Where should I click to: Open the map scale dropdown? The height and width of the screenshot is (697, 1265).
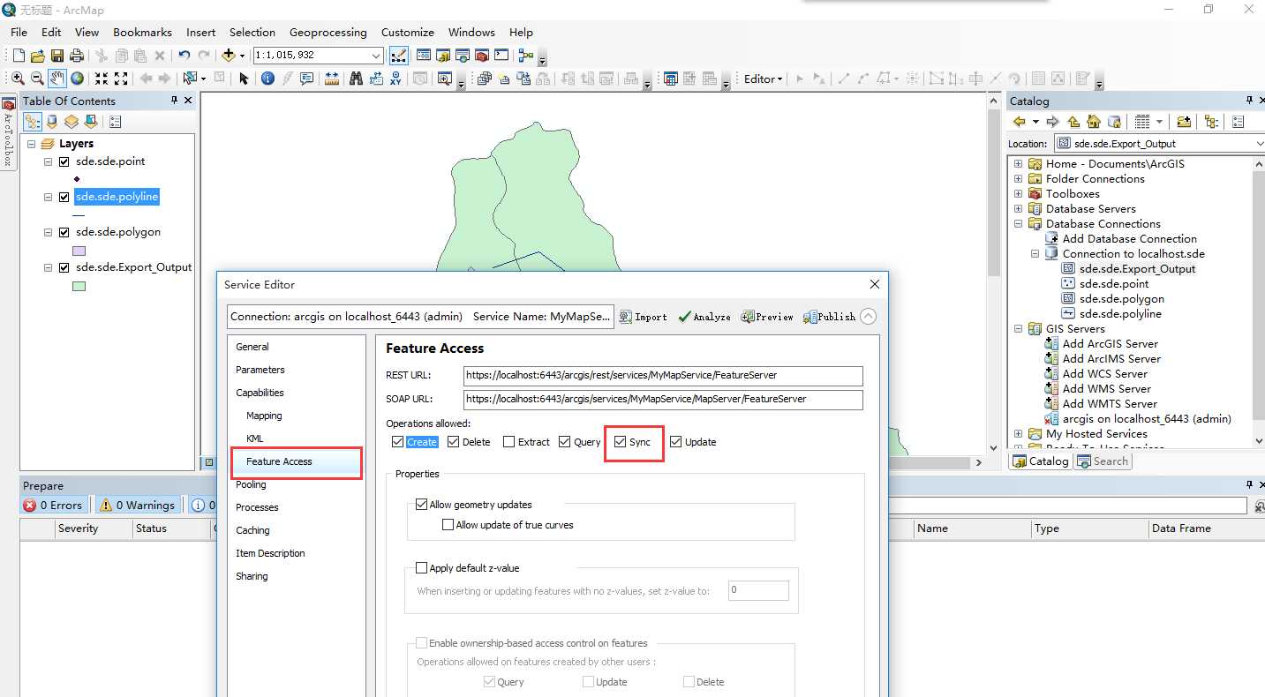click(x=376, y=55)
